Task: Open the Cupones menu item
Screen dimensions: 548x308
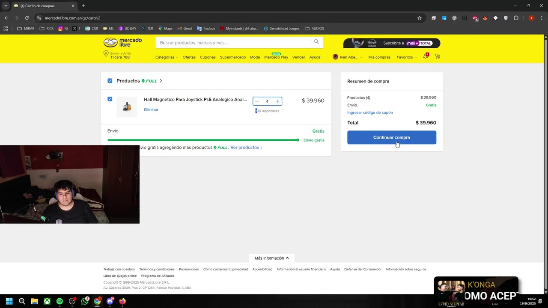Action: coord(208,57)
